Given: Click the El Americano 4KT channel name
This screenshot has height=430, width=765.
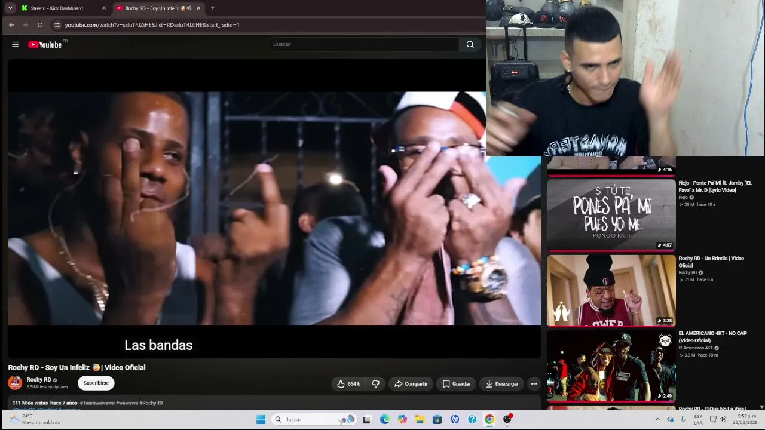Looking at the screenshot, I should tap(696, 348).
